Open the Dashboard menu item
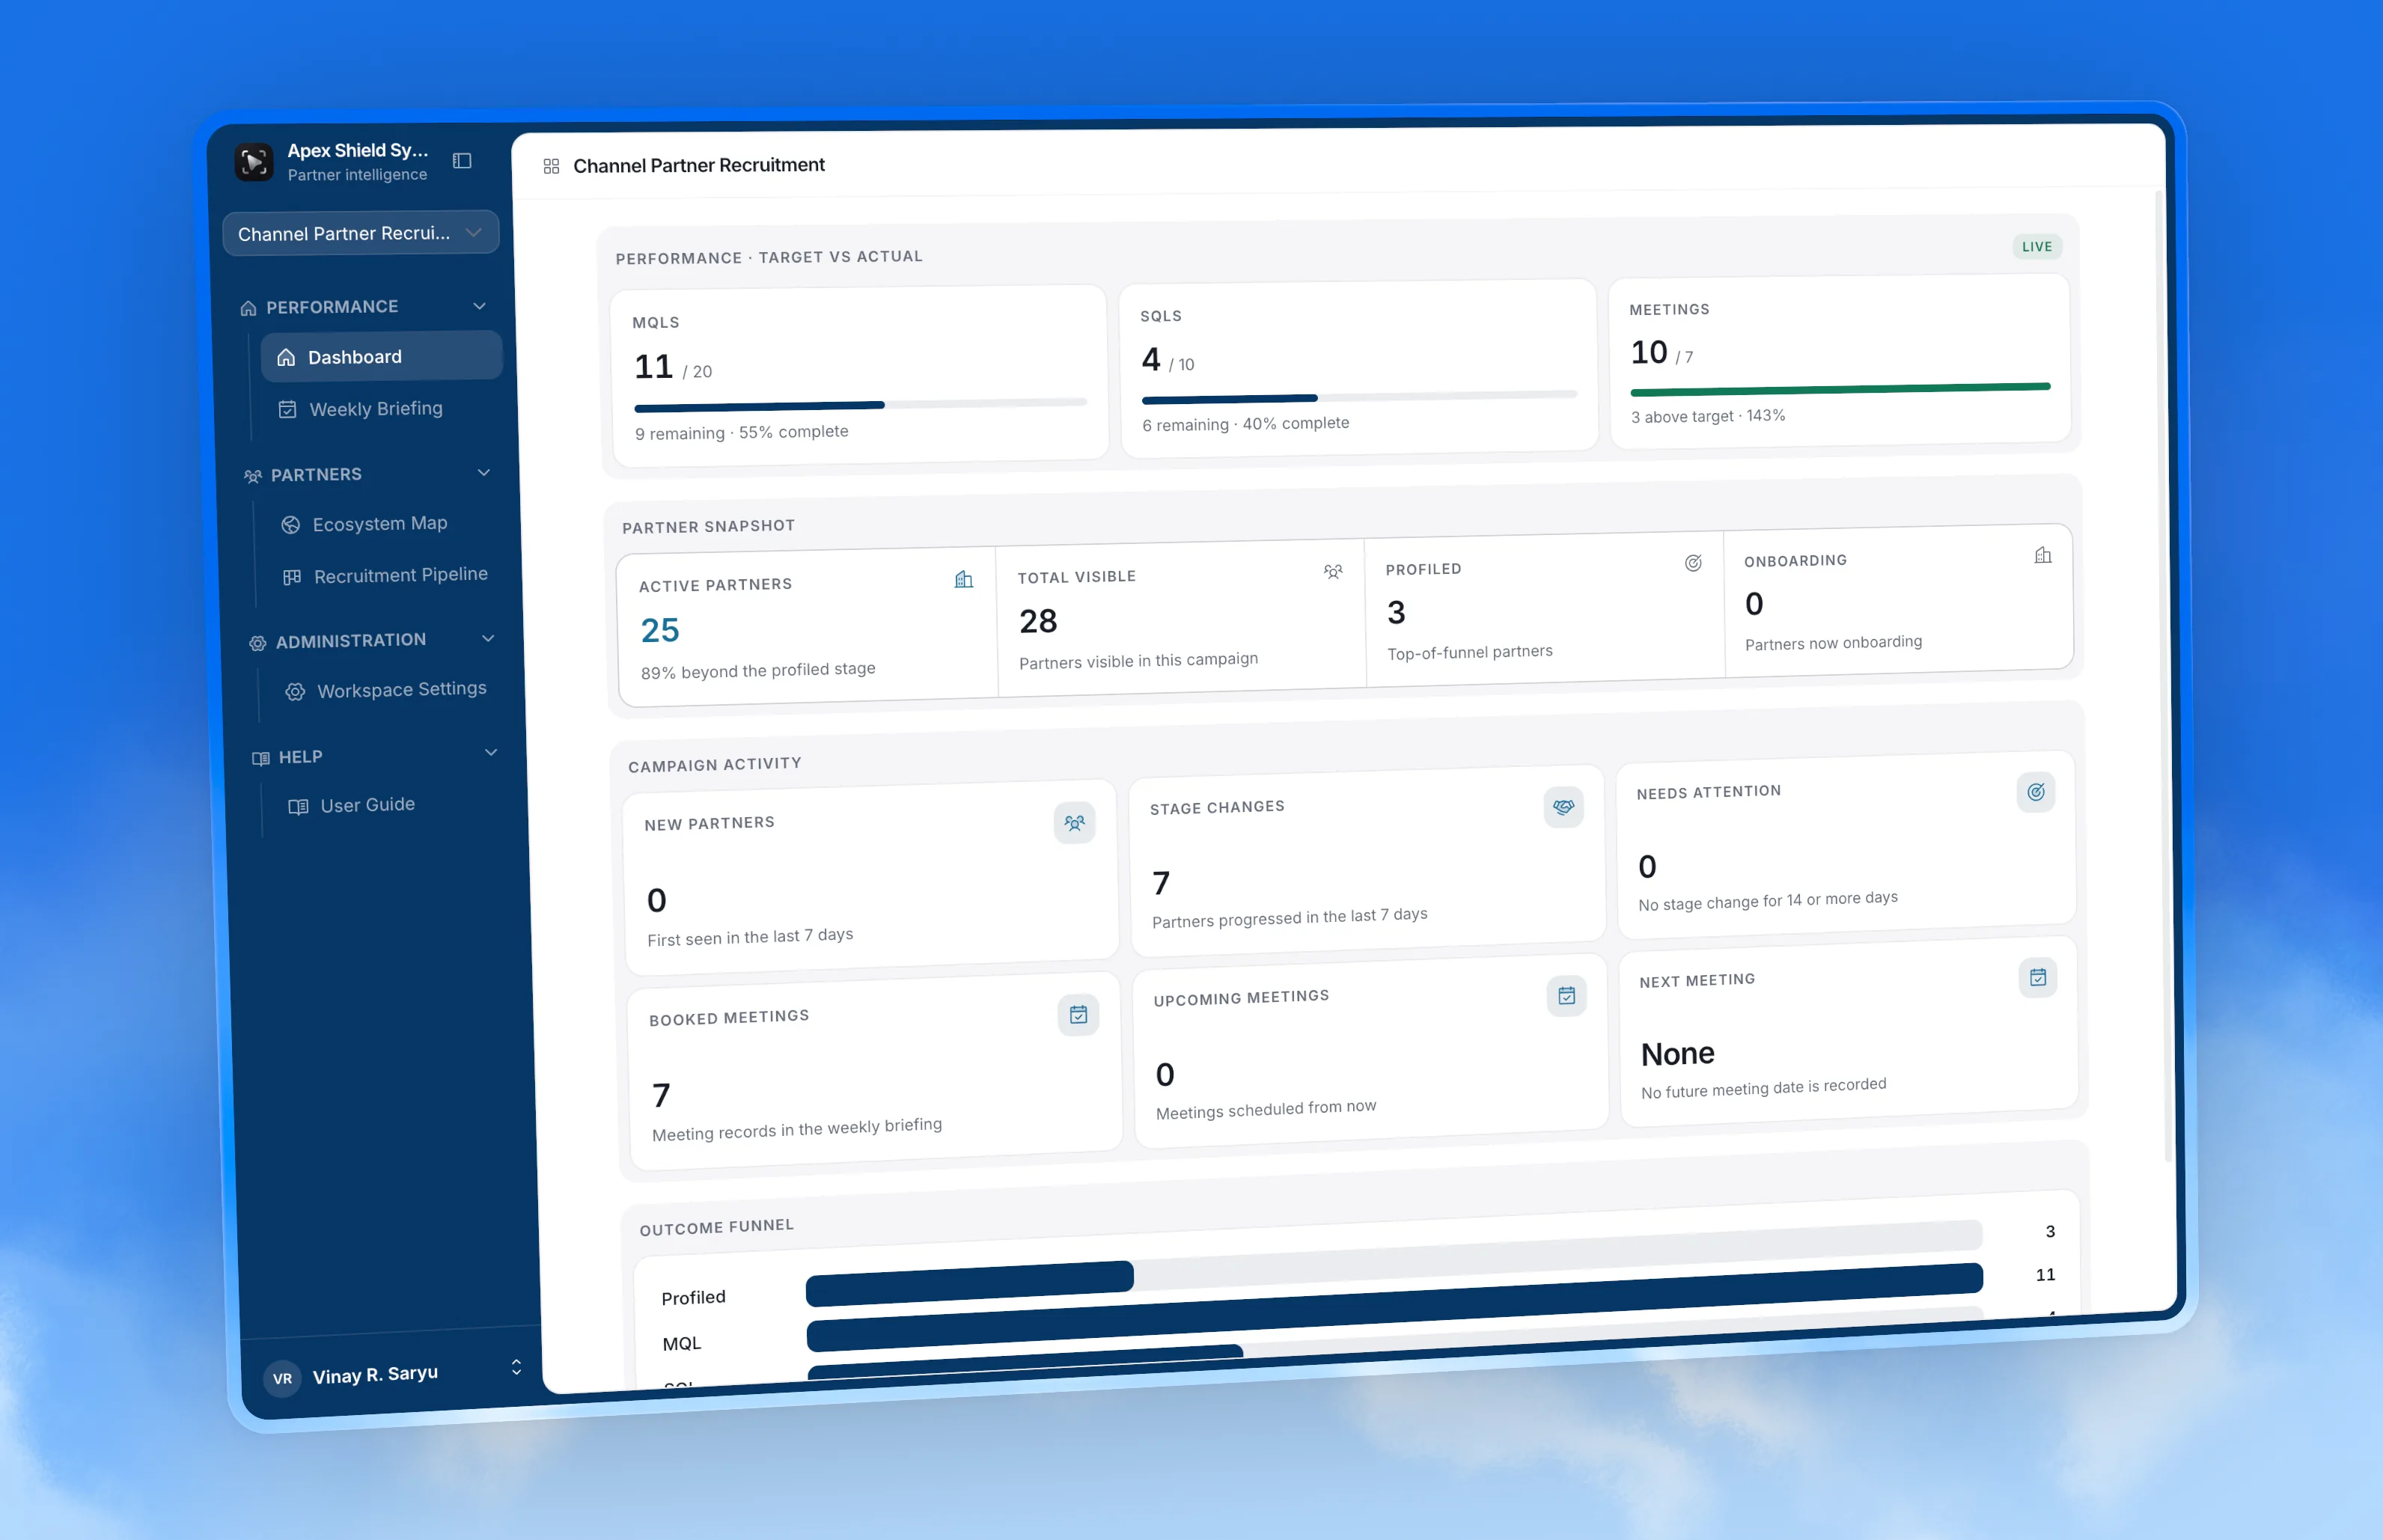 point(381,356)
